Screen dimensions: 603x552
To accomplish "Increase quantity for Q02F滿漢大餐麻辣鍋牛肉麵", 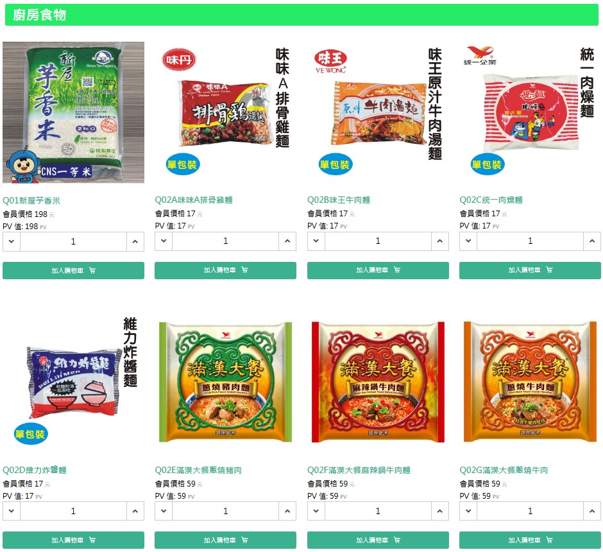I will (439, 511).
